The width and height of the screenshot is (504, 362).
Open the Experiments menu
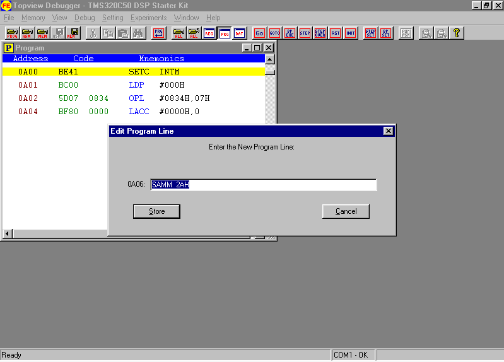click(148, 18)
